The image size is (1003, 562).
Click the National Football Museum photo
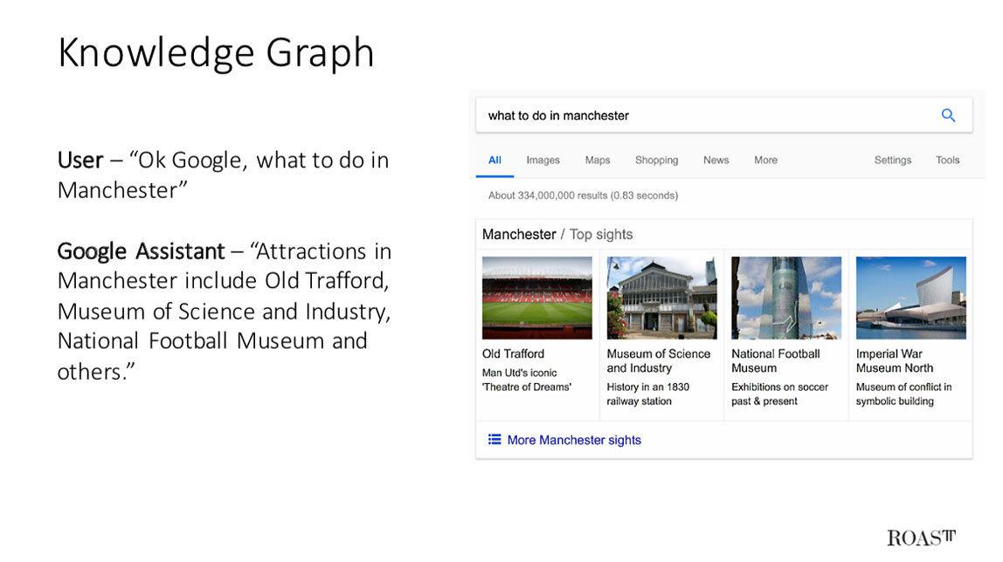(x=785, y=297)
